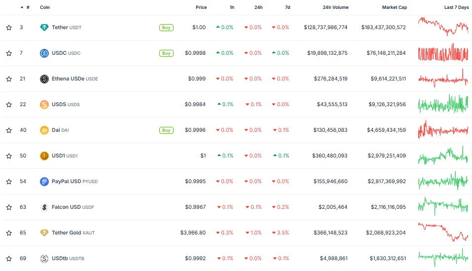Image resolution: width=472 pixels, height=271 pixels.
Task: Add PayPal USD to favorites via star
Action: click(9, 182)
